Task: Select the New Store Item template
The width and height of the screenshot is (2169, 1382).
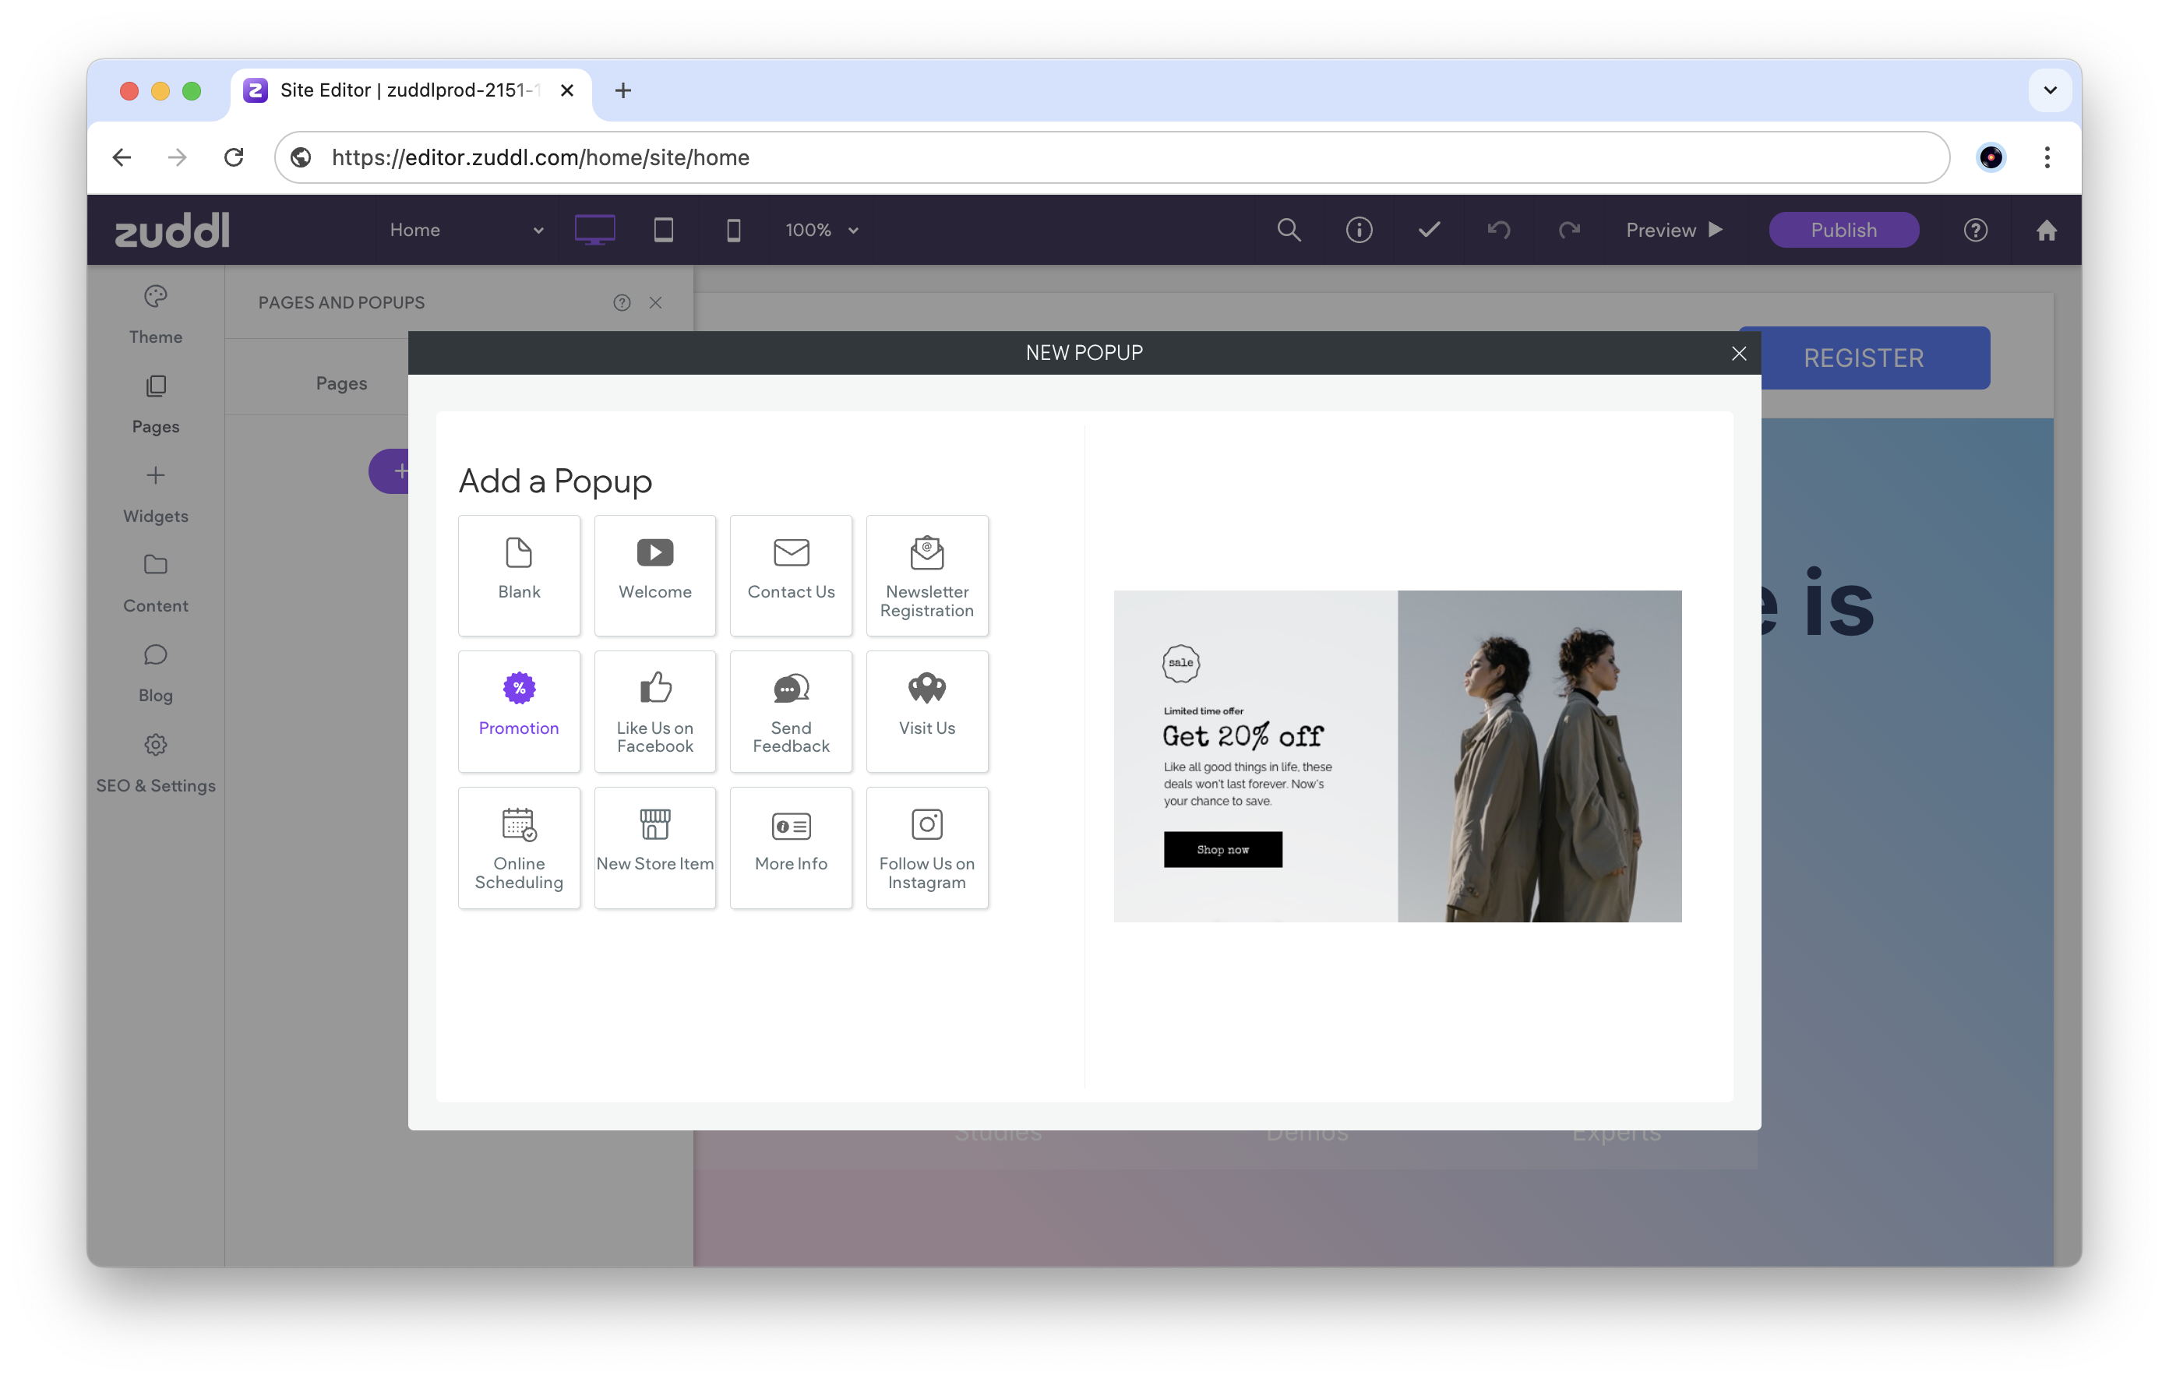Action: tap(655, 847)
